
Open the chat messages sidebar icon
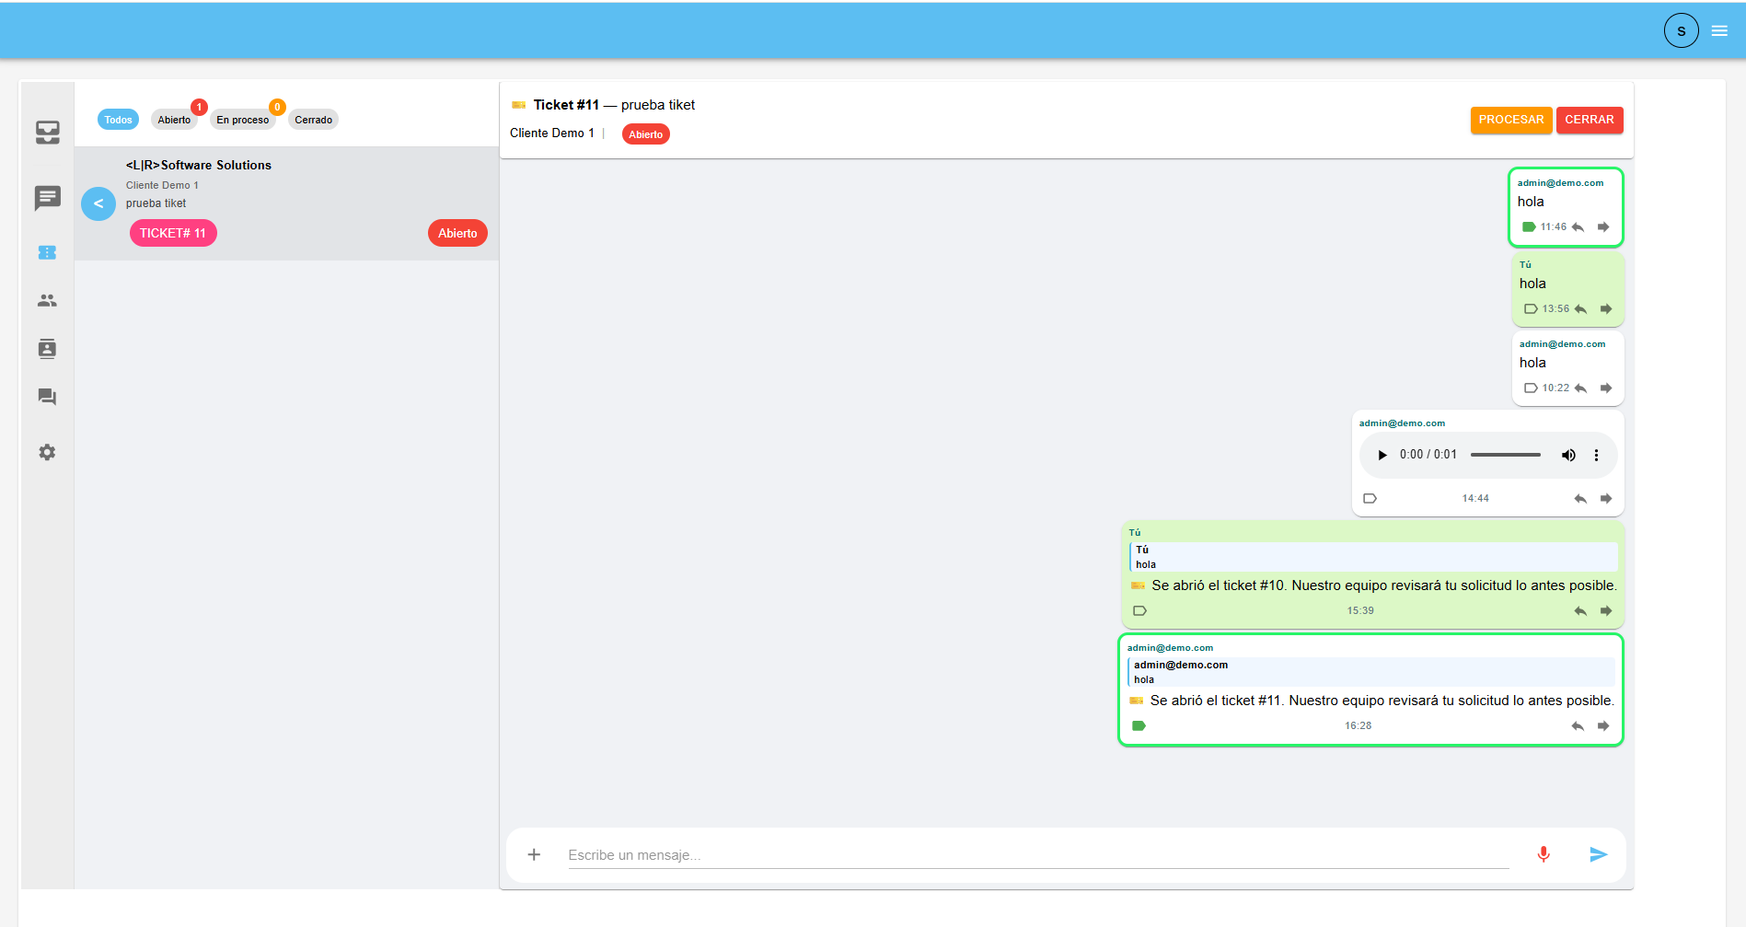(x=47, y=198)
